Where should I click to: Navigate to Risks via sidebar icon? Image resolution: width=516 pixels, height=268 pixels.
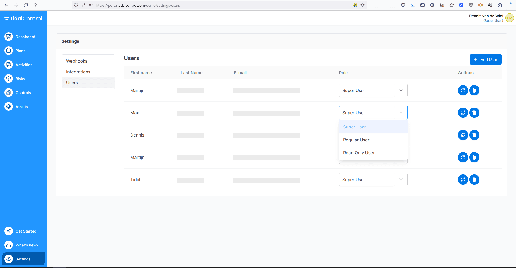click(x=24, y=78)
